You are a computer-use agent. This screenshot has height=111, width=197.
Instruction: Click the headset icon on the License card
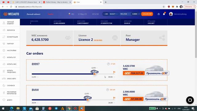(x=115, y=38)
